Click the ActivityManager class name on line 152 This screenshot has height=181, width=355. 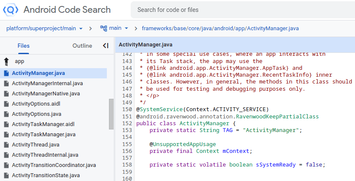pyautogui.click(x=204, y=124)
